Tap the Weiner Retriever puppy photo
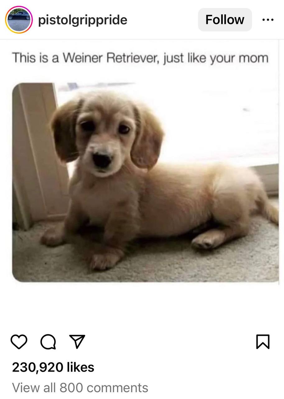 pos(146,182)
